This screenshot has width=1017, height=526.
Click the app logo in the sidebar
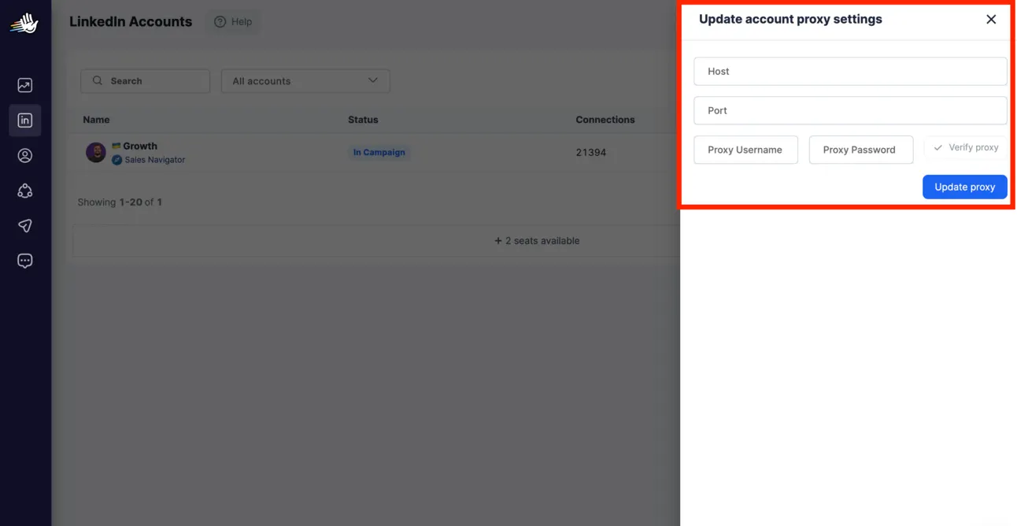[x=24, y=24]
